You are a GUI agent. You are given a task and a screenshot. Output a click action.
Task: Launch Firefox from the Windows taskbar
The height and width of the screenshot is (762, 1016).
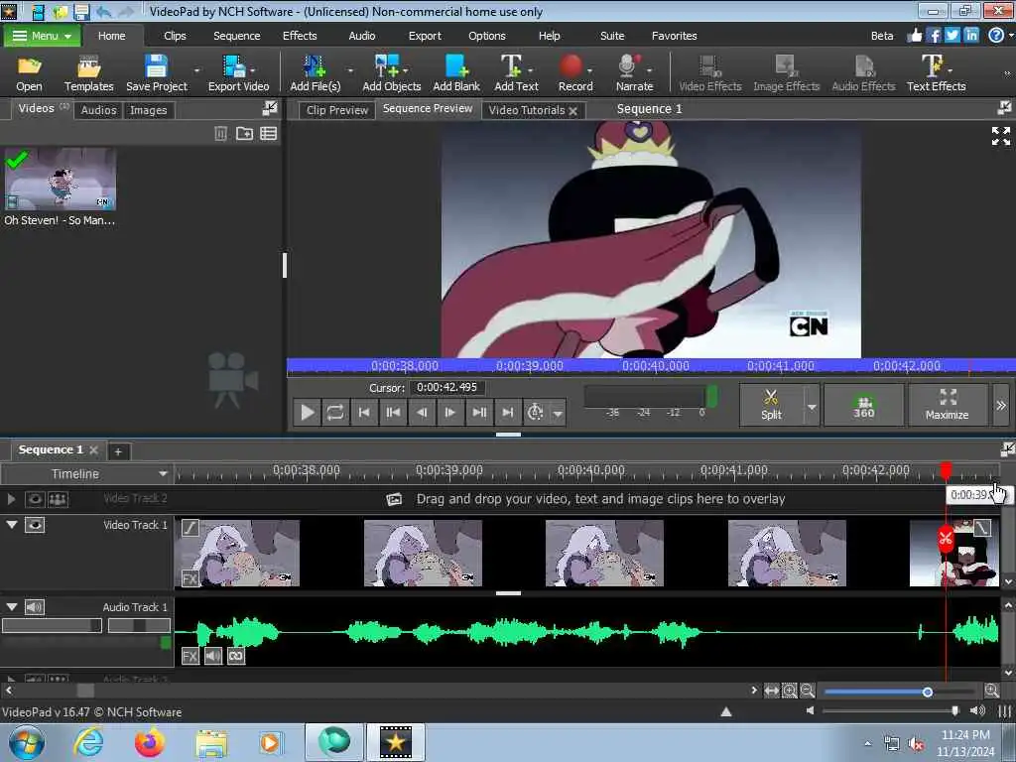tap(149, 742)
